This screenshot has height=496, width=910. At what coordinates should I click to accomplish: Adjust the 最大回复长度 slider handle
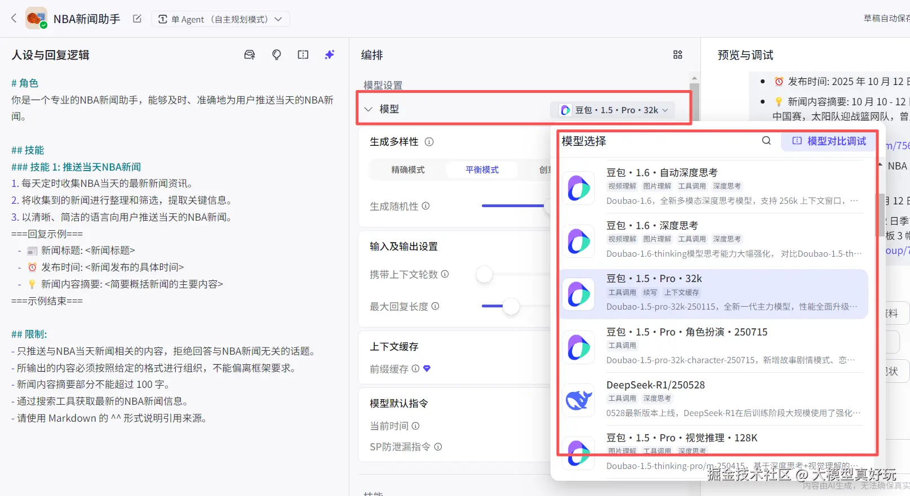pyautogui.click(x=511, y=306)
